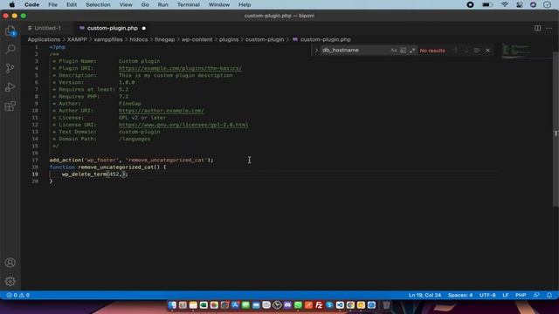Go to next match in find widget
This screenshot has height=314, width=559.
tap(466, 51)
